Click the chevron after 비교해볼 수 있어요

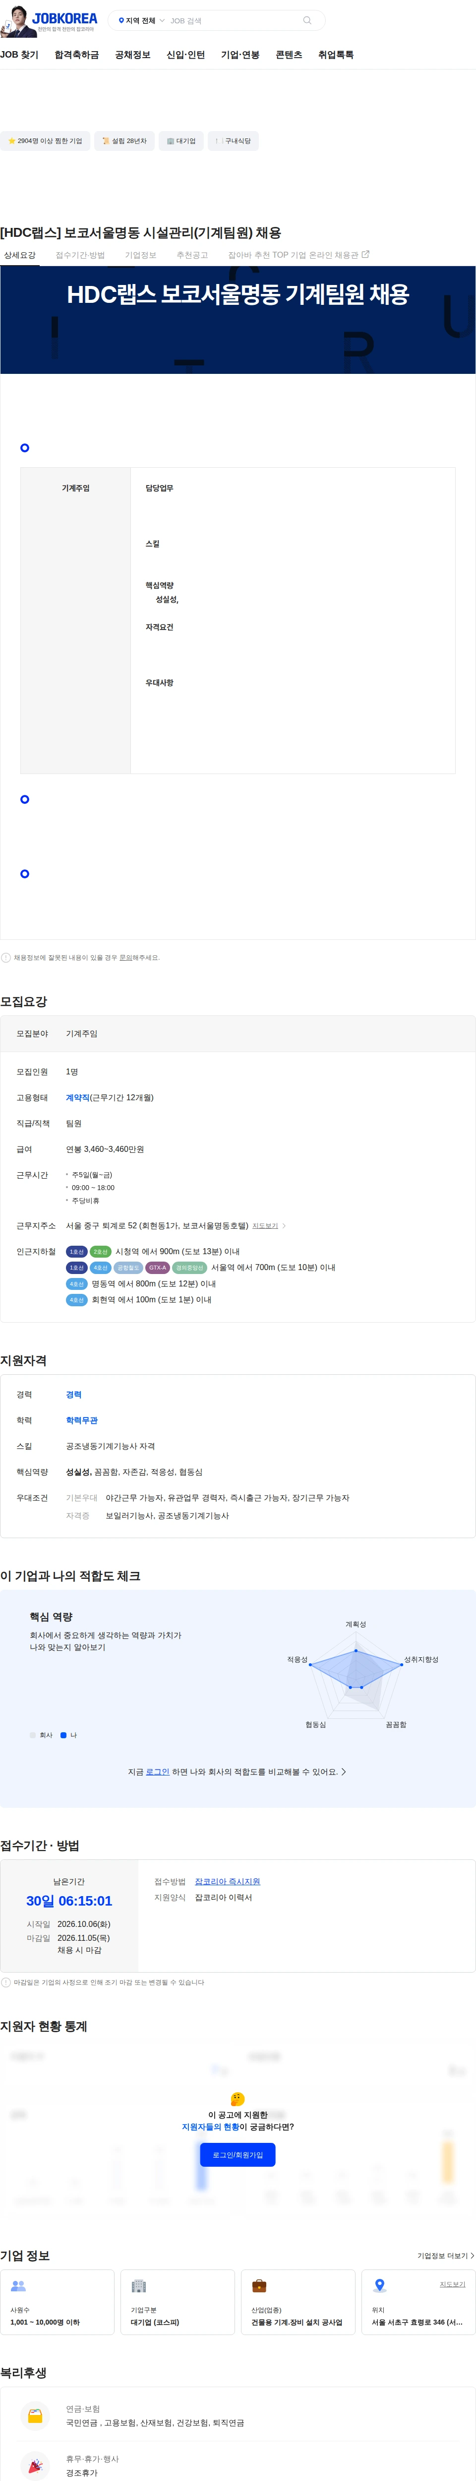coord(344,1771)
